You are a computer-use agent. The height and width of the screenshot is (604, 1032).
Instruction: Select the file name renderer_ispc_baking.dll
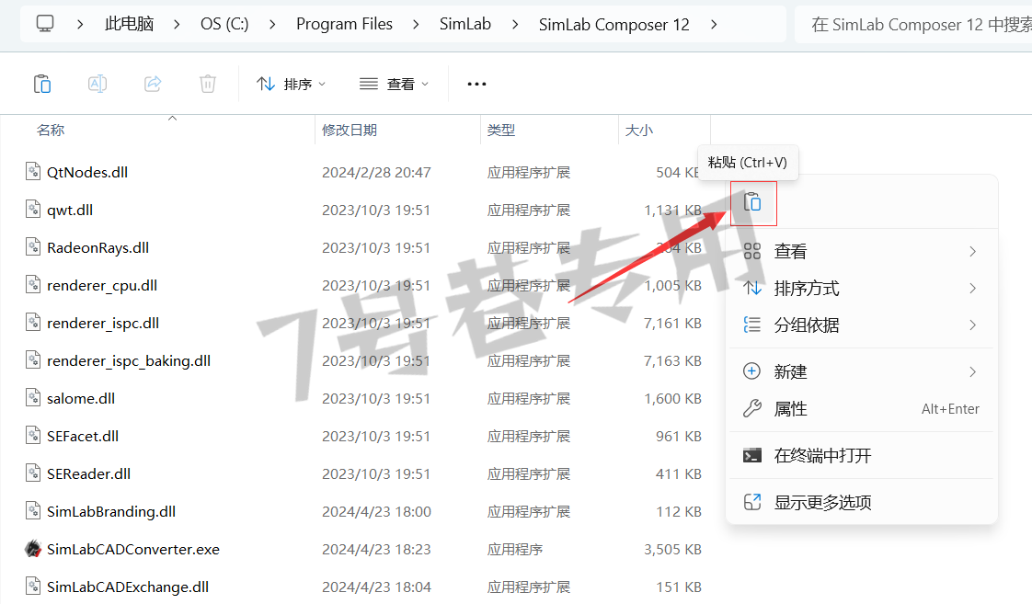(129, 360)
